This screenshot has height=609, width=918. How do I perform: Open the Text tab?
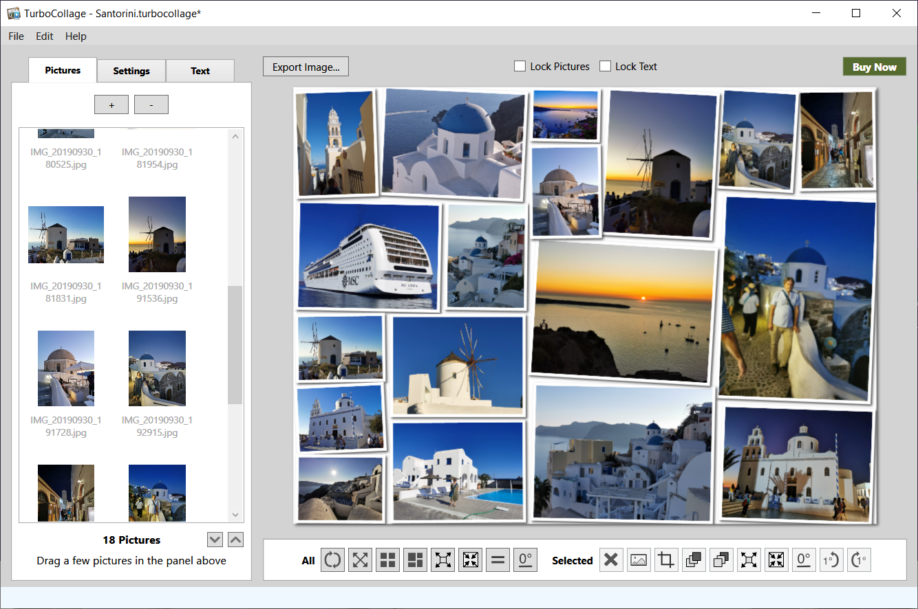[x=200, y=71]
